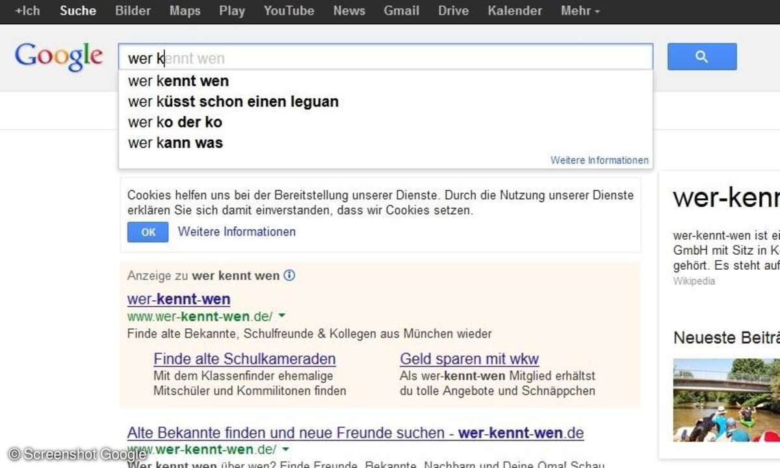Open Maps from top bar
The image size is (780, 468).
185,11
